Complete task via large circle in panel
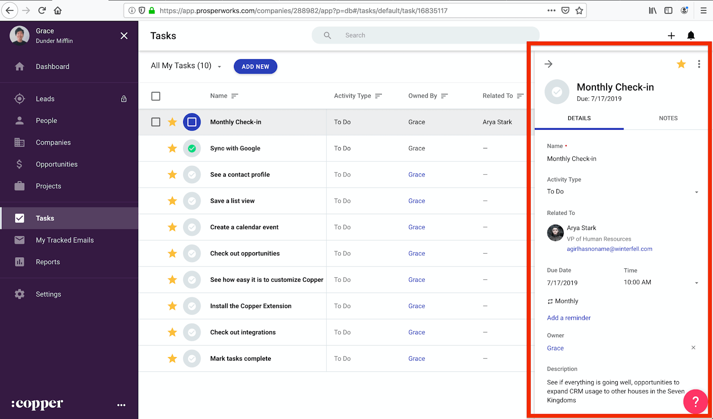This screenshot has height=419, width=713. pos(557,92)
